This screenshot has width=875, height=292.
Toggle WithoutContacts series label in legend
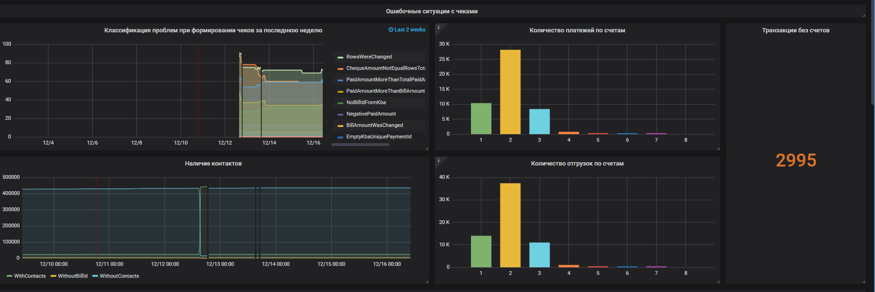[119, 276]
